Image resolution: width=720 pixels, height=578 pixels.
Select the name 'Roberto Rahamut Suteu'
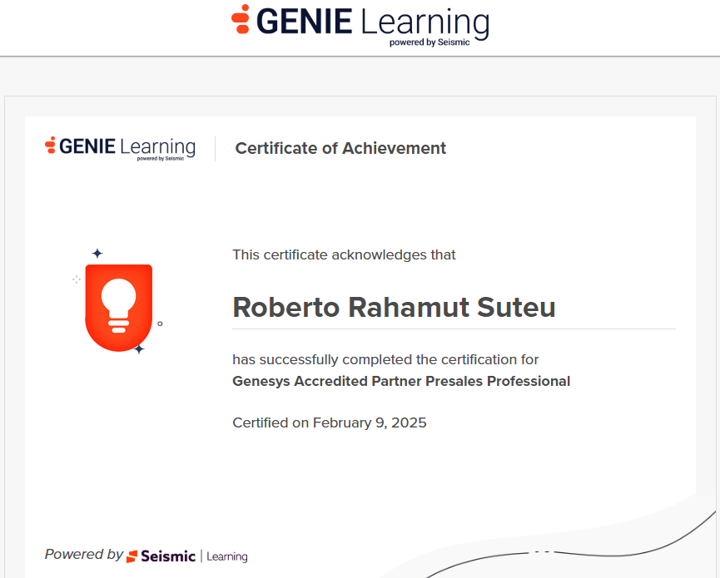tap(394, 307)
